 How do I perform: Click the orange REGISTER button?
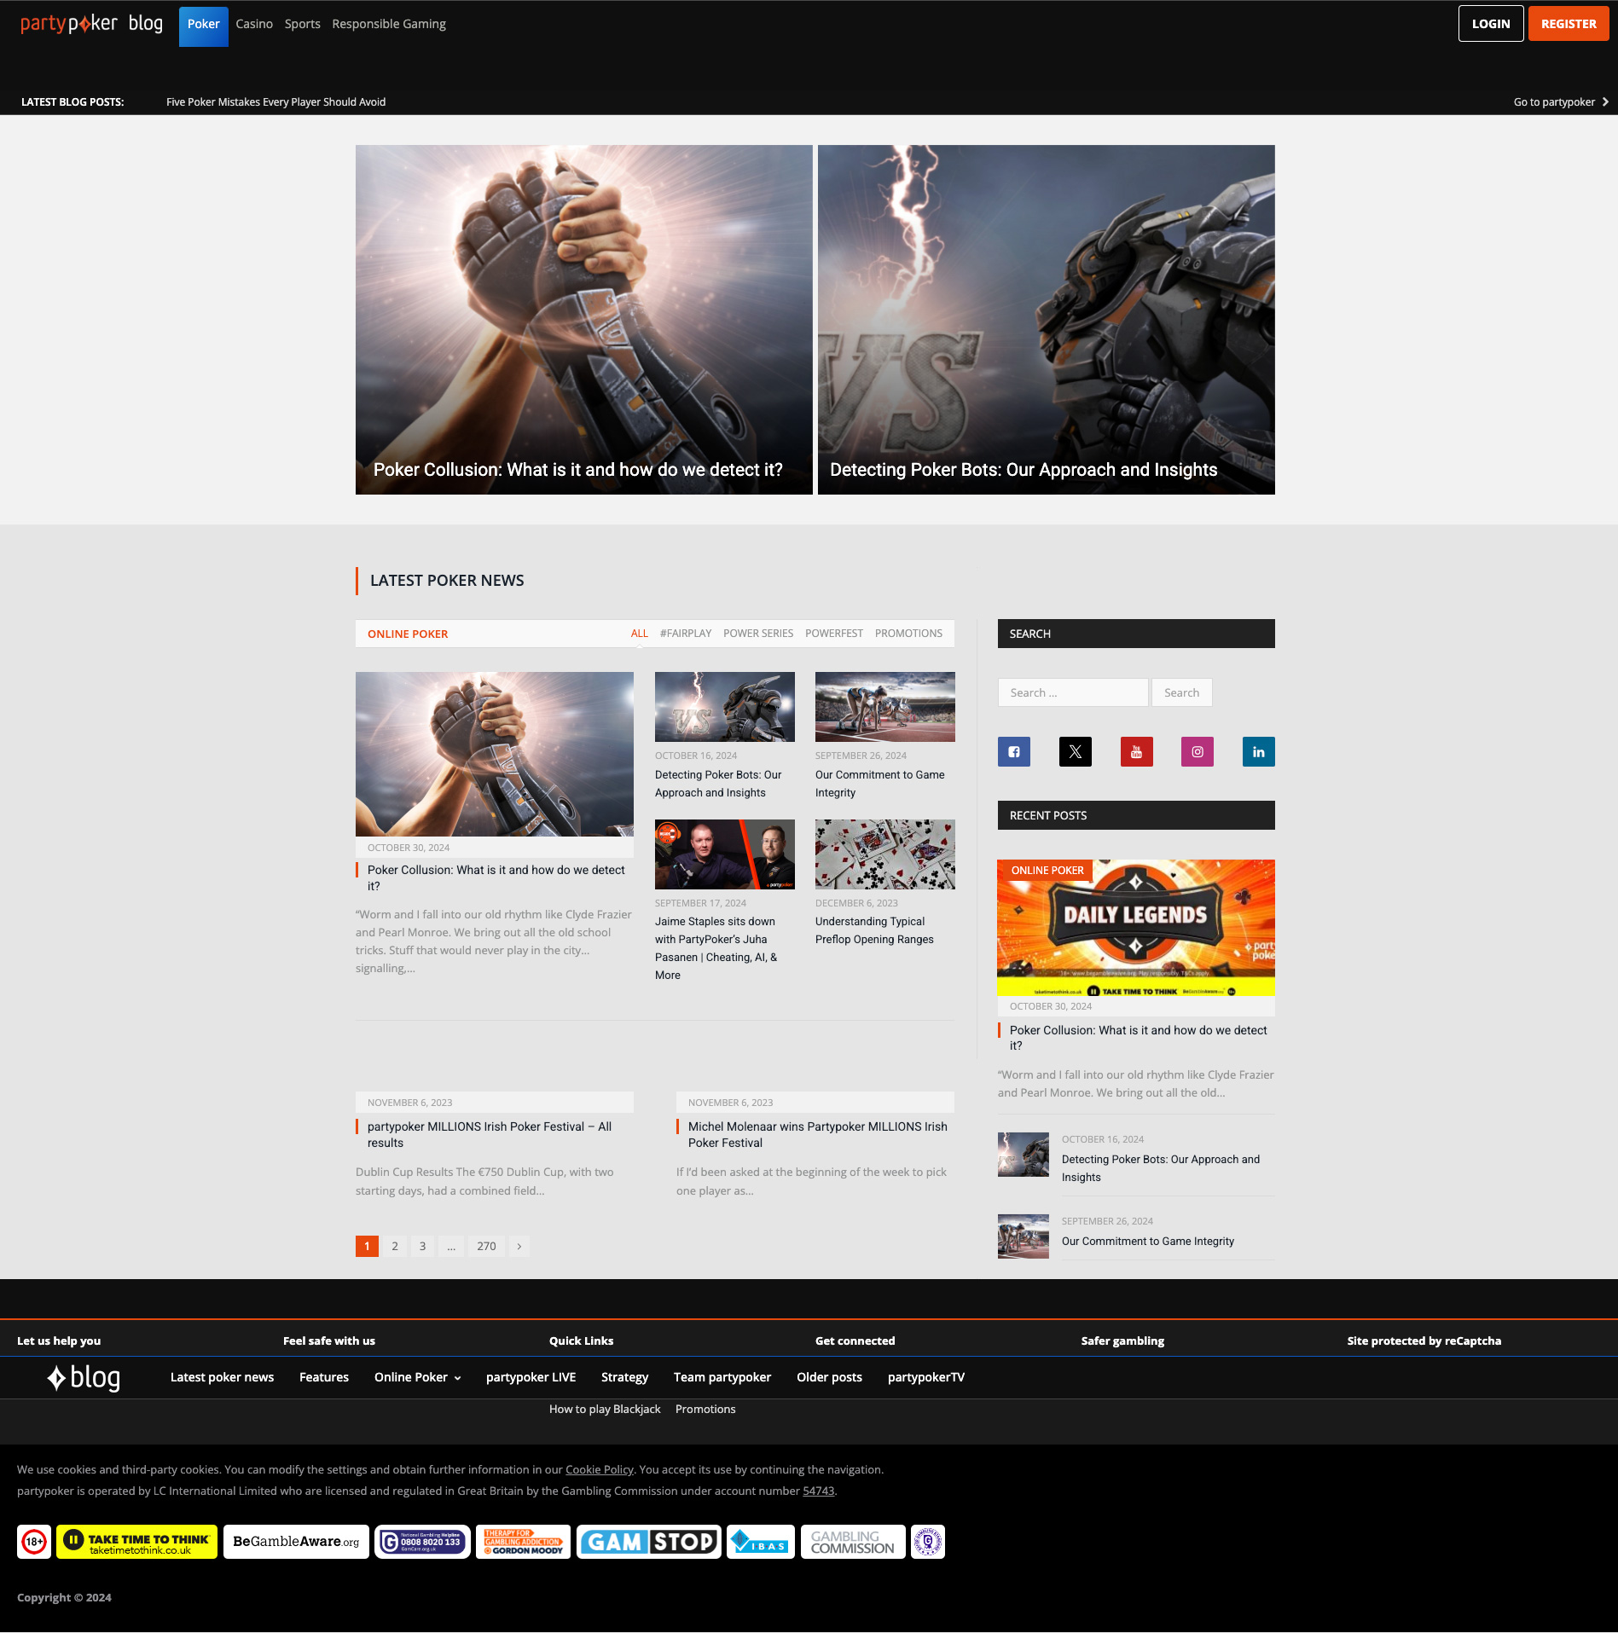point(1569,24)
